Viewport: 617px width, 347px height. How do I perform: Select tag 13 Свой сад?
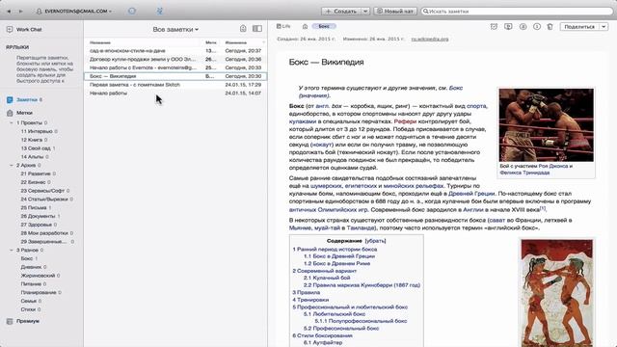click(x=36, y=148)
